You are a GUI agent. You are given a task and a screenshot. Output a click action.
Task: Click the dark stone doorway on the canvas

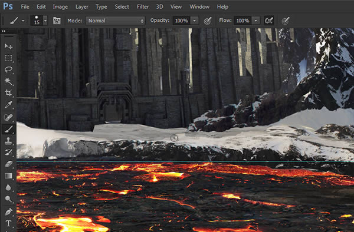point(114,104)
